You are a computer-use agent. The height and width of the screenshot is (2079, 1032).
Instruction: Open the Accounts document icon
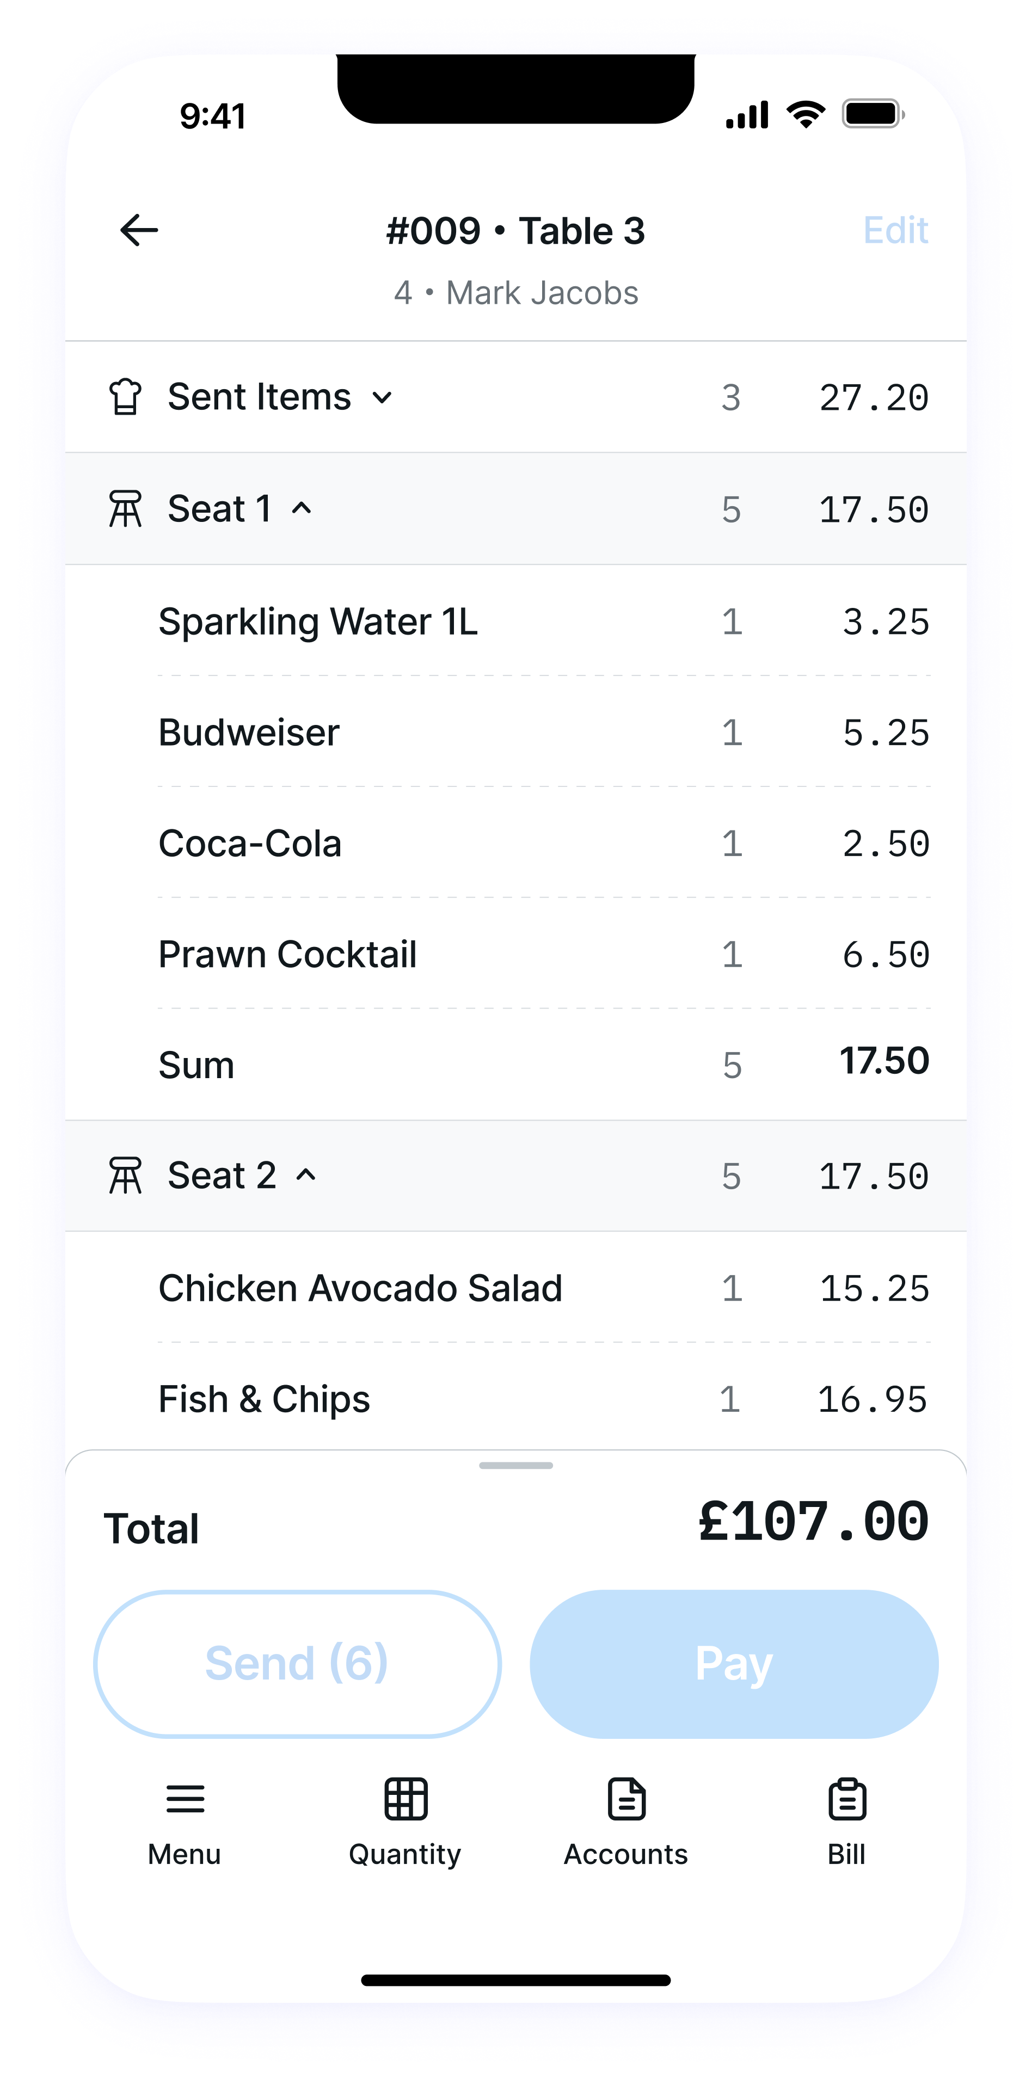(x=627, y=1800)
